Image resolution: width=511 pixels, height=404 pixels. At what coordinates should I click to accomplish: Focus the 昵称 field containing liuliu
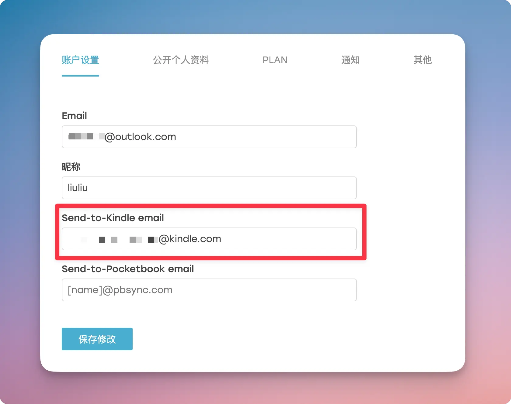coord(209,188)
